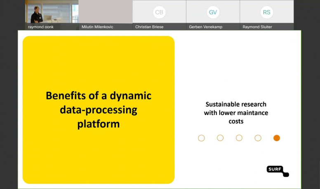Select Milutin Milenkovic's participant tile

(106, 15)
